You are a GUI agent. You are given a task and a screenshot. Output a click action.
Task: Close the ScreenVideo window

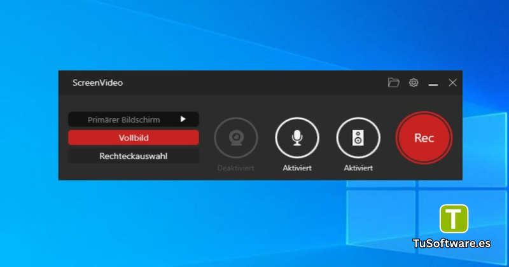pyautogui.click(x=452, y=83)
